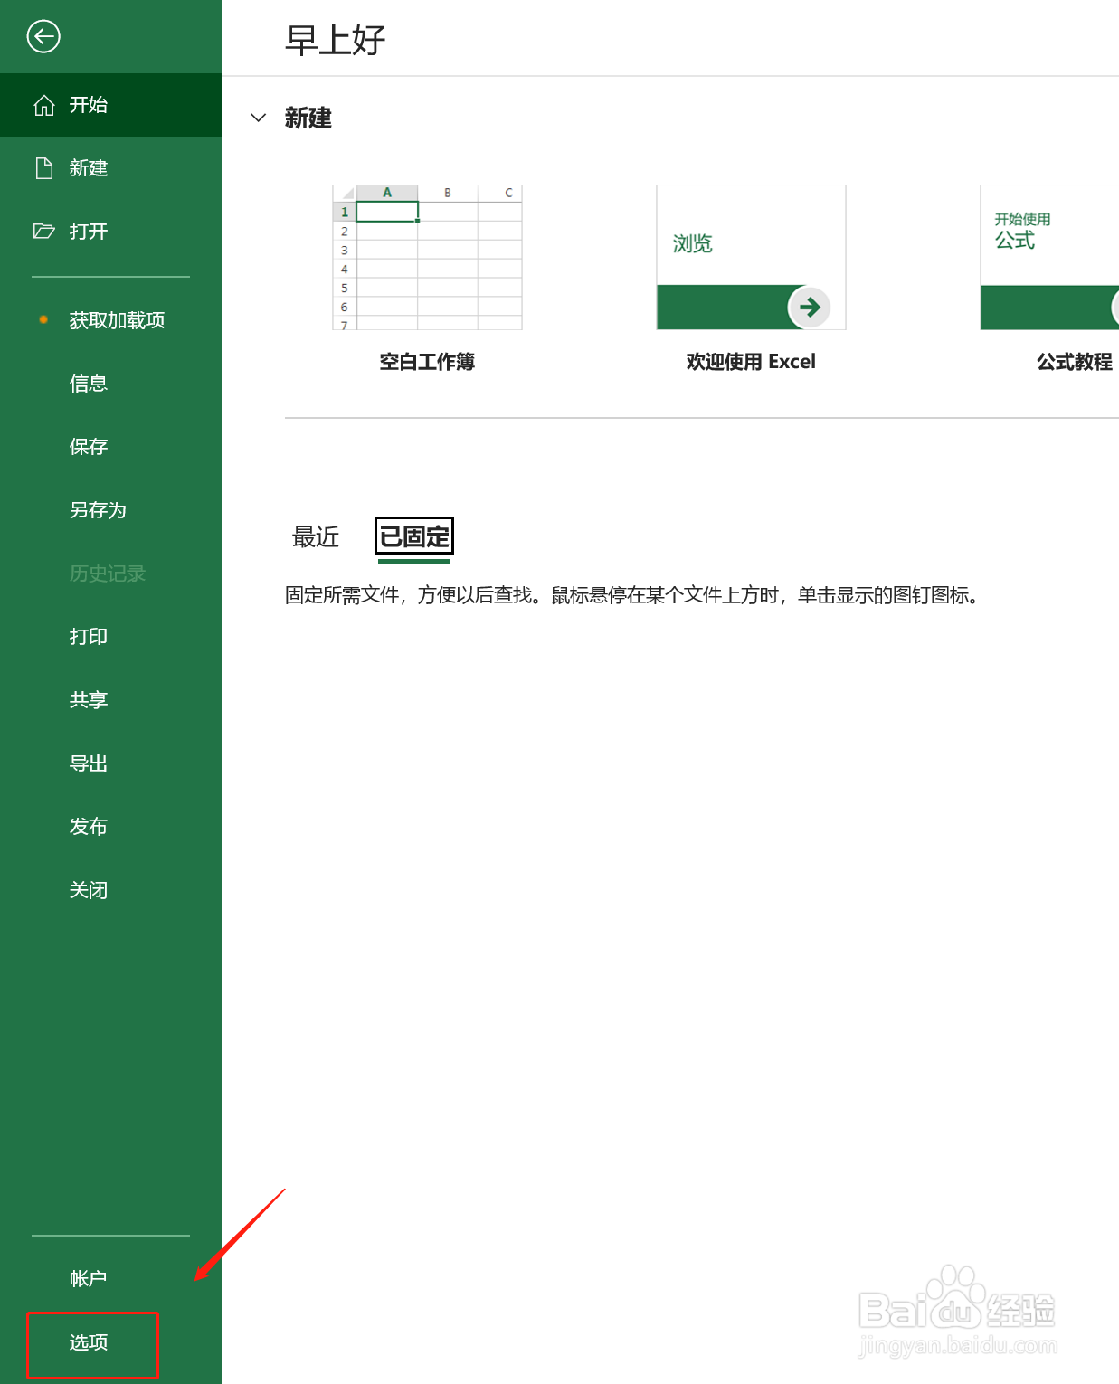Viewport: 1119px width, 1384px height.
Task: Open the 欢迎使用 Excel template thumbnail
Action: pyautogui.click(x=751, y=258)
